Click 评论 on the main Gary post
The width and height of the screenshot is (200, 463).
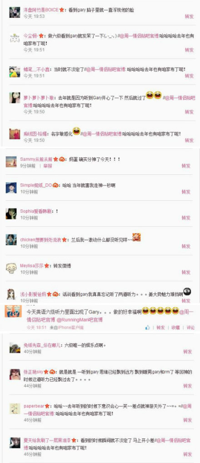(190, 327)
